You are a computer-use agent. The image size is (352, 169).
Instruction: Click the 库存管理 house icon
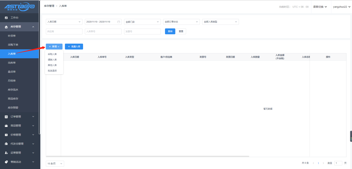(6, 27)
